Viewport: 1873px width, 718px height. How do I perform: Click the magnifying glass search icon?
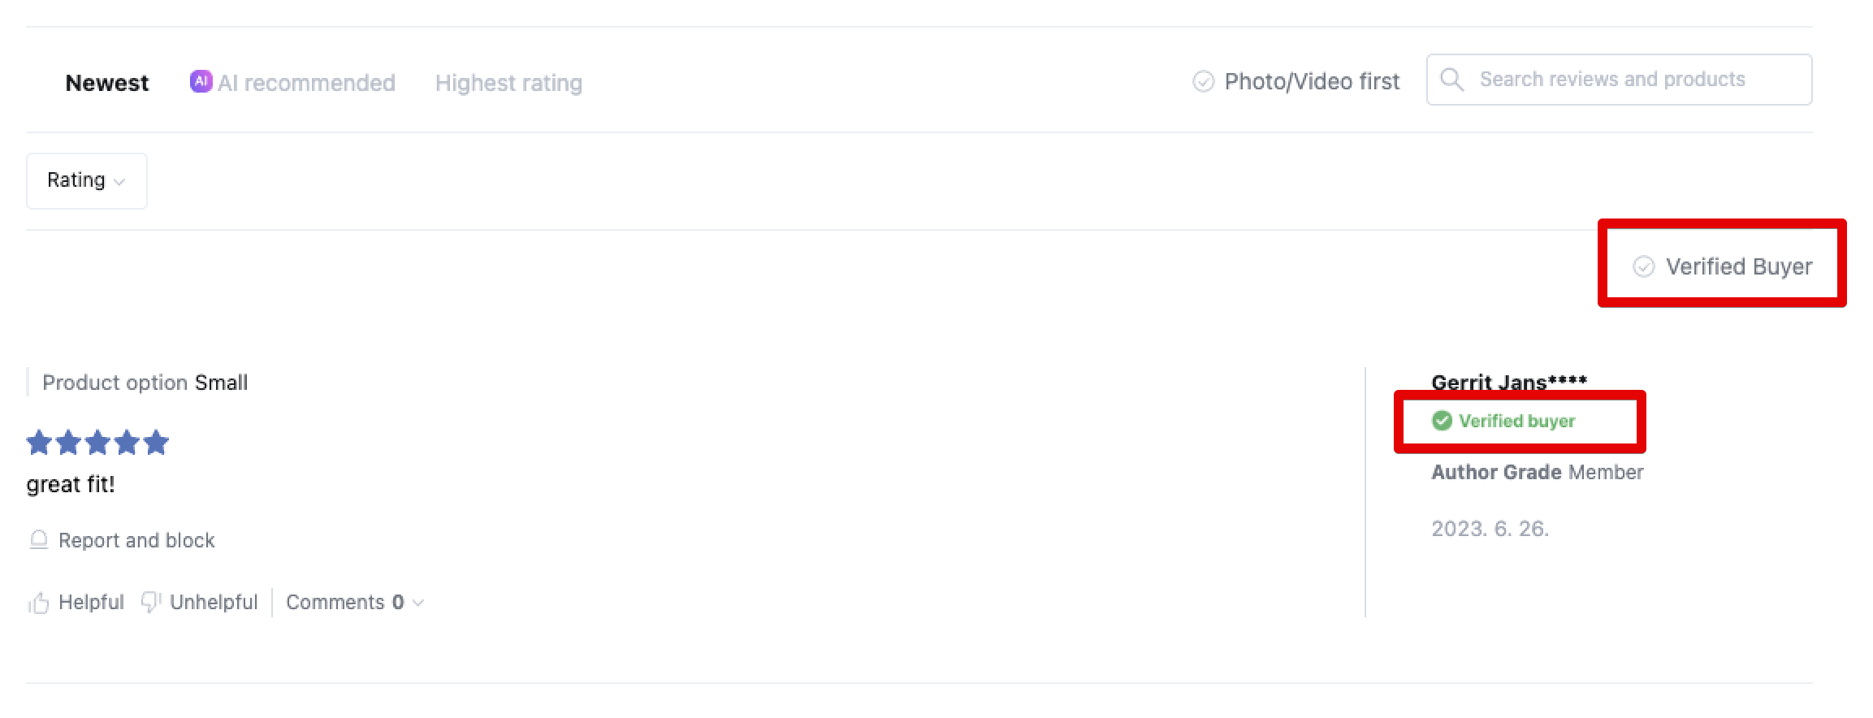[x=1451, y=80]
